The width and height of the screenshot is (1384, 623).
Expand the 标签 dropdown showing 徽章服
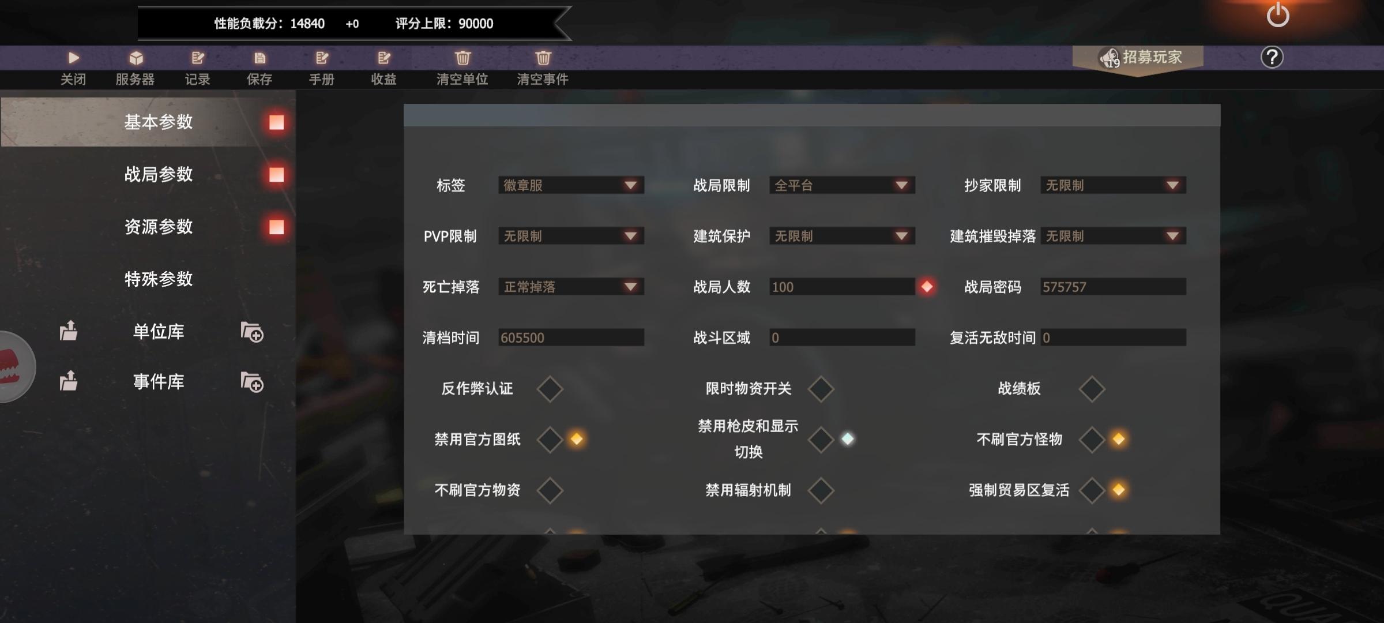(571, 185)
